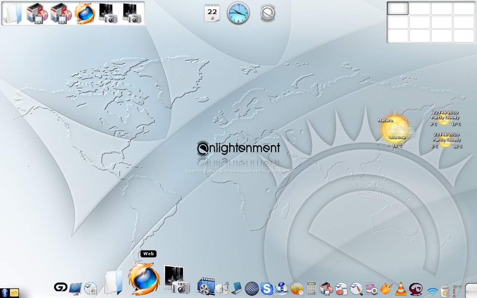Launch Firefox from the bottom dock
The width and height of the screenshot is (477, 298).
pyautogui.click(x=142, y=279)
